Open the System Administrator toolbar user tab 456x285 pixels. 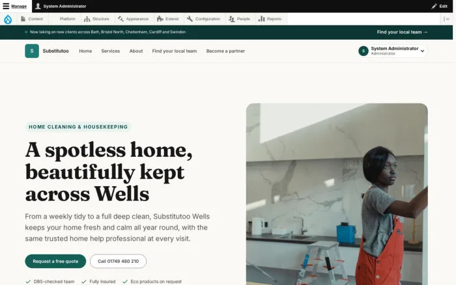point(61,6)
